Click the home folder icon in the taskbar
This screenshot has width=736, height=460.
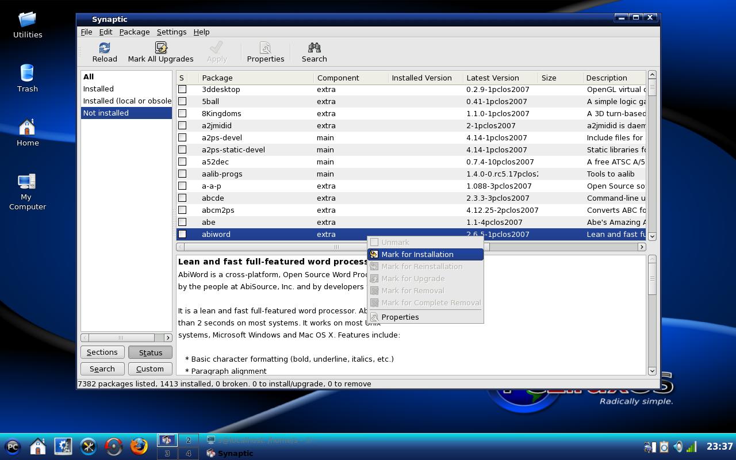pyautogui.click(x=38, y=446)
